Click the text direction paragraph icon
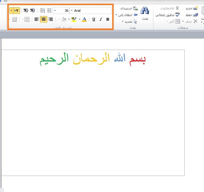Screen dimensions: 204x192 click(17, 11)
